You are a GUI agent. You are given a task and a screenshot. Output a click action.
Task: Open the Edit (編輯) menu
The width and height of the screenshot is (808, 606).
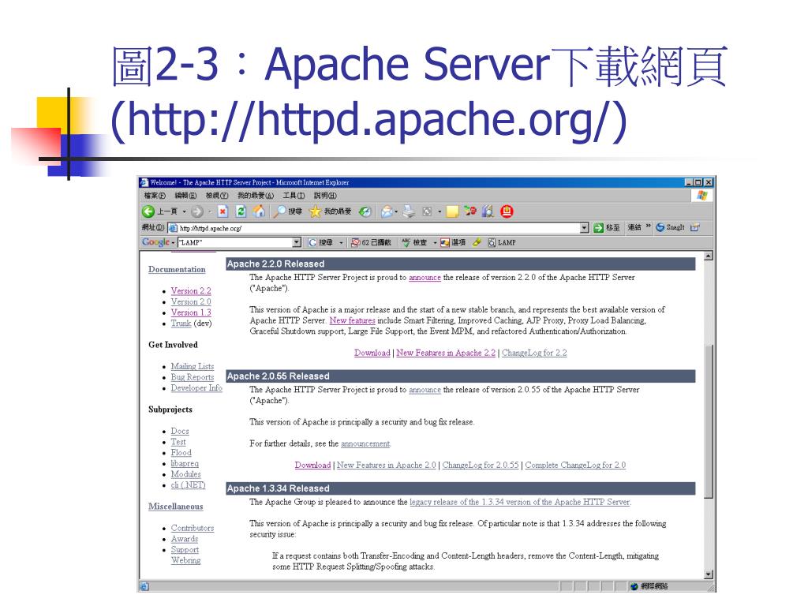pos(185,196)
